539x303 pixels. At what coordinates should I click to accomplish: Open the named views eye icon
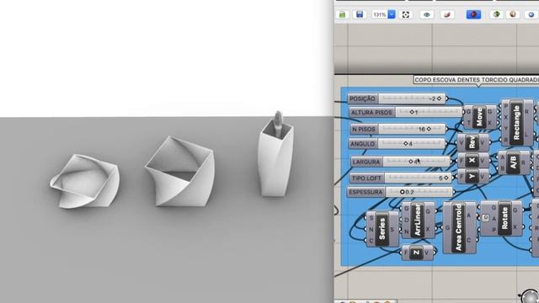427,14
